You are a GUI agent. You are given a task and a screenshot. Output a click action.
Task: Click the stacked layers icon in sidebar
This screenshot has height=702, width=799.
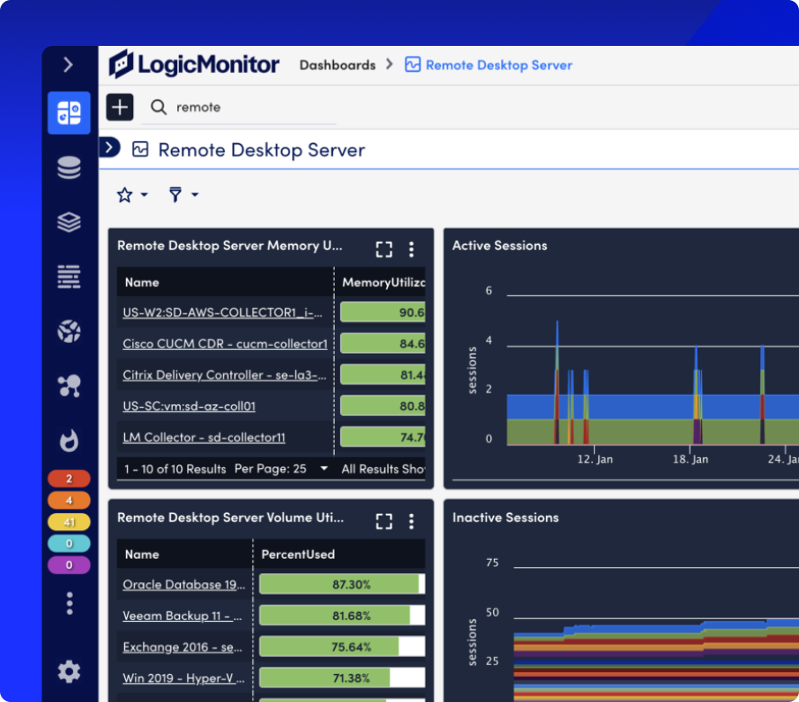click(68, 222)
